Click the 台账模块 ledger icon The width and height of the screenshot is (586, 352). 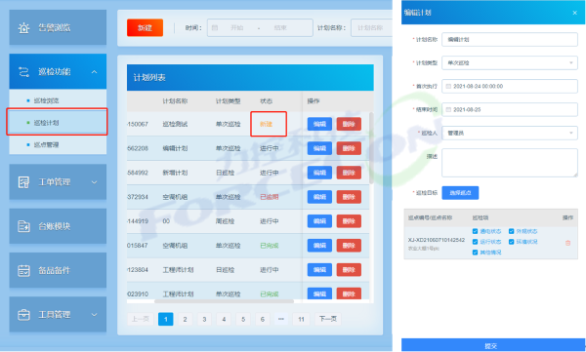(23, 226)
